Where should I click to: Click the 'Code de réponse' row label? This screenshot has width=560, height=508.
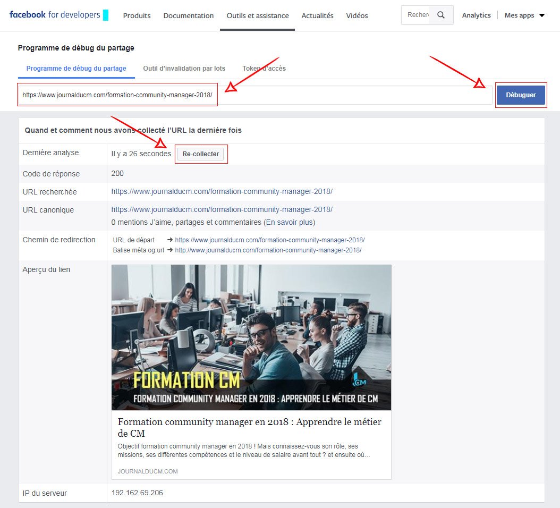(x=51, y=174)
